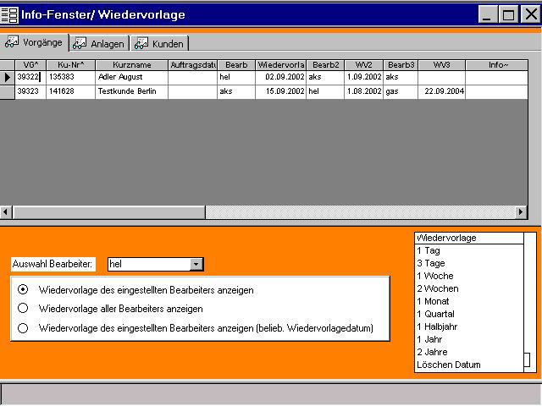Expand the Auswahl Bearbeiter dropdown arrow

pyautogui.click(x=196, y=265)
